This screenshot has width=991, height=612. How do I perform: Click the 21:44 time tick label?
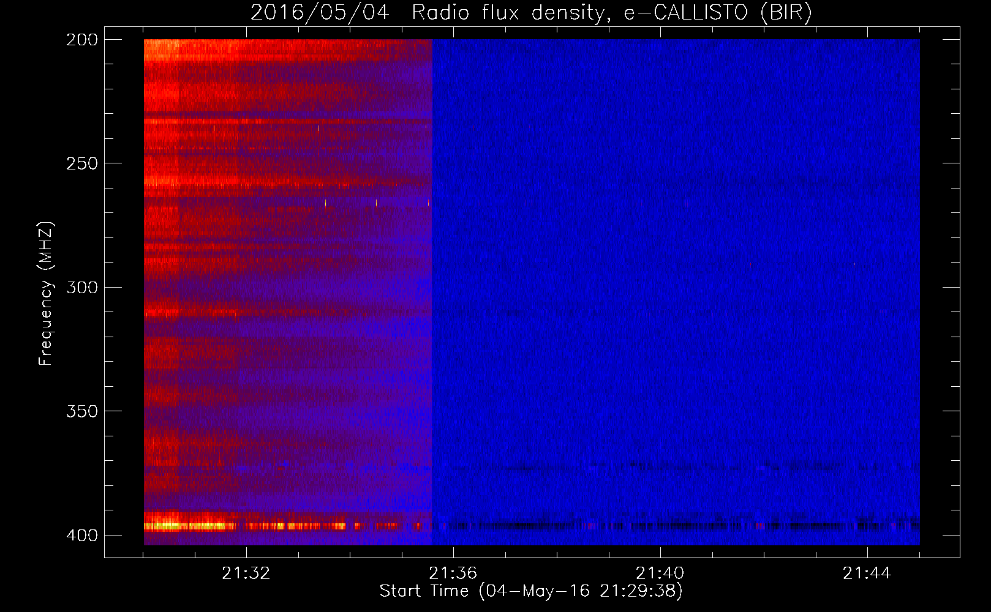867,573
